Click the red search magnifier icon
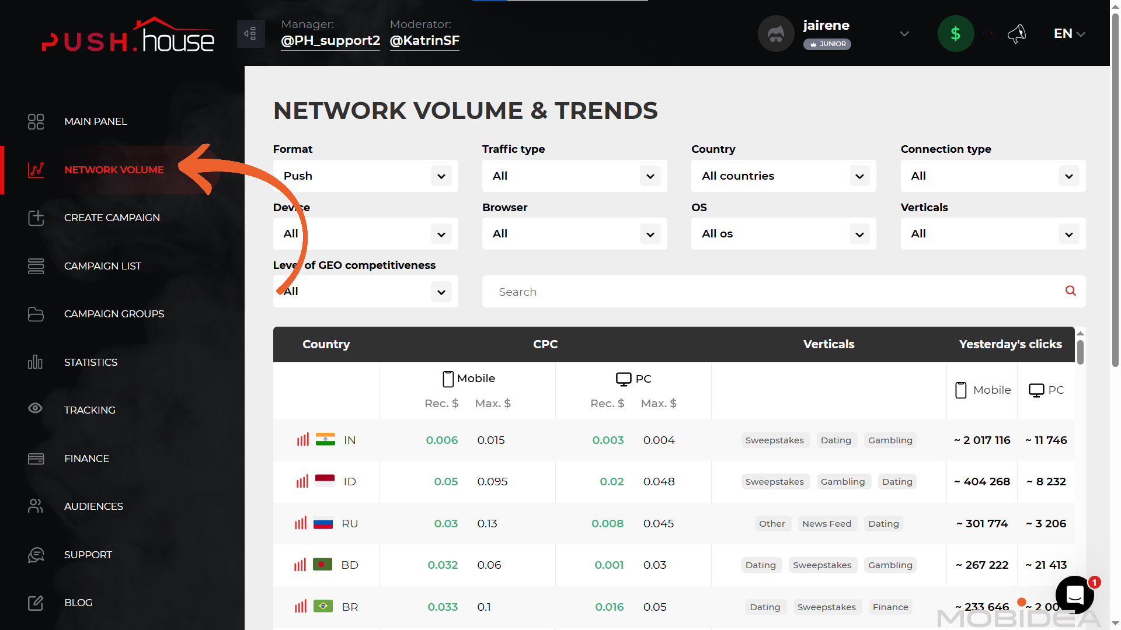 pyautogui.click(x=1070, y=291)
